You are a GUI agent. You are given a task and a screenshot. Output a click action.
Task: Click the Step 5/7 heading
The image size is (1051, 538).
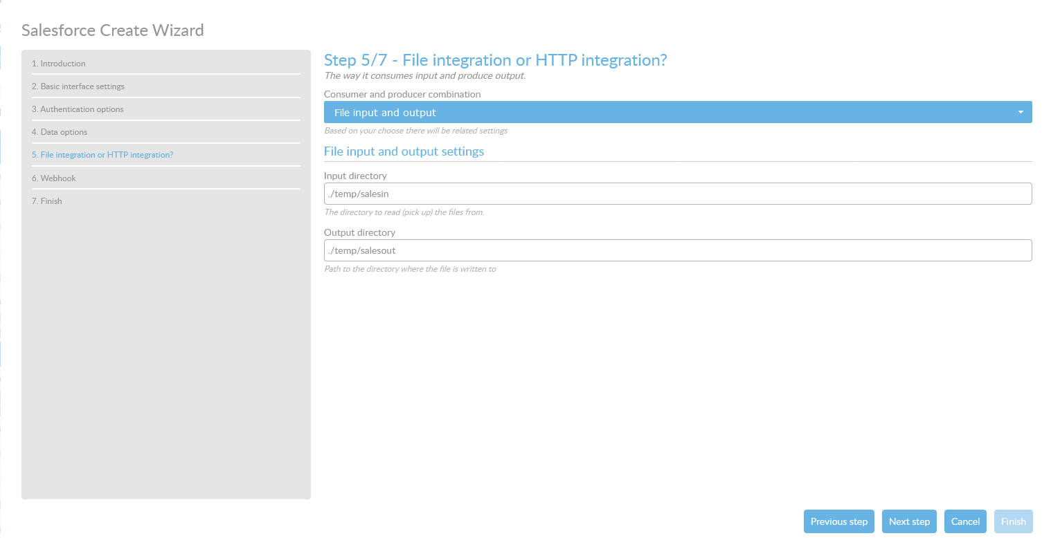click(495, 60)
